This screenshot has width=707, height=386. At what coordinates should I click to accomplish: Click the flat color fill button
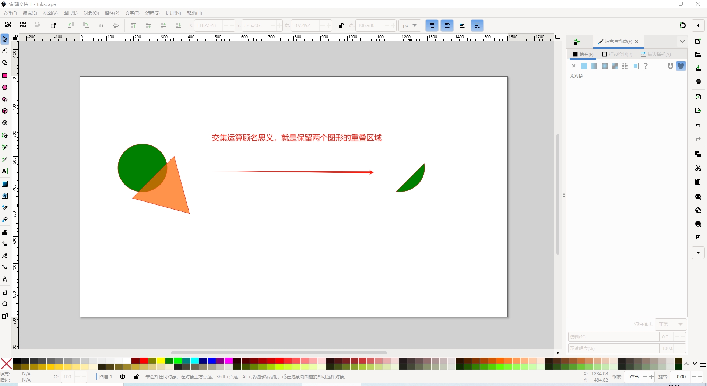click(x=584, y=66)
